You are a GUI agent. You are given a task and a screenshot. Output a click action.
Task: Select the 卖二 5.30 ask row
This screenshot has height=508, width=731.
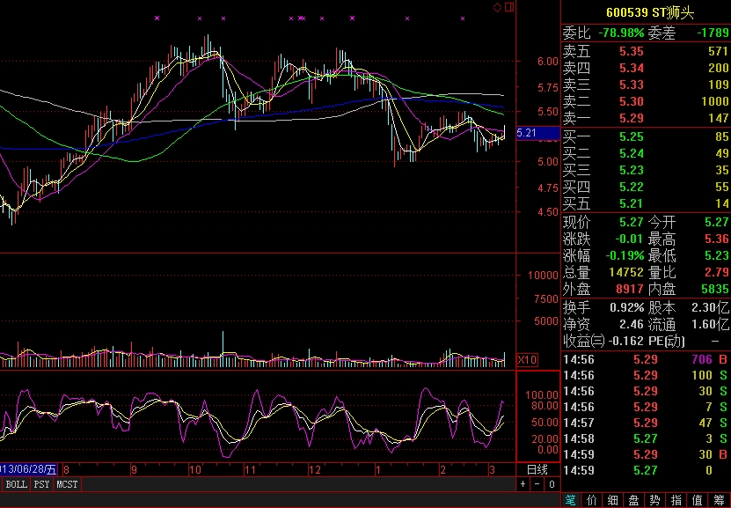point(646,101)
